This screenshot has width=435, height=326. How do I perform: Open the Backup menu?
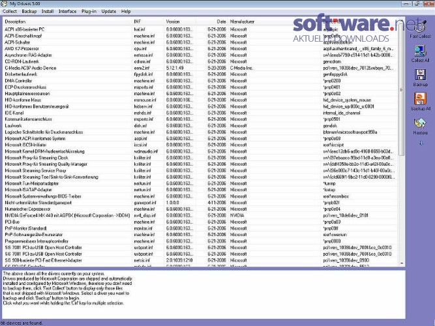click(x=29, y=11)
